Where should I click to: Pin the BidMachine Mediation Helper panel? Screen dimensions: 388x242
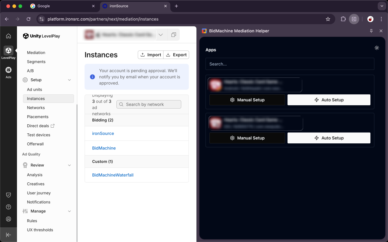(x=371, y=31)
